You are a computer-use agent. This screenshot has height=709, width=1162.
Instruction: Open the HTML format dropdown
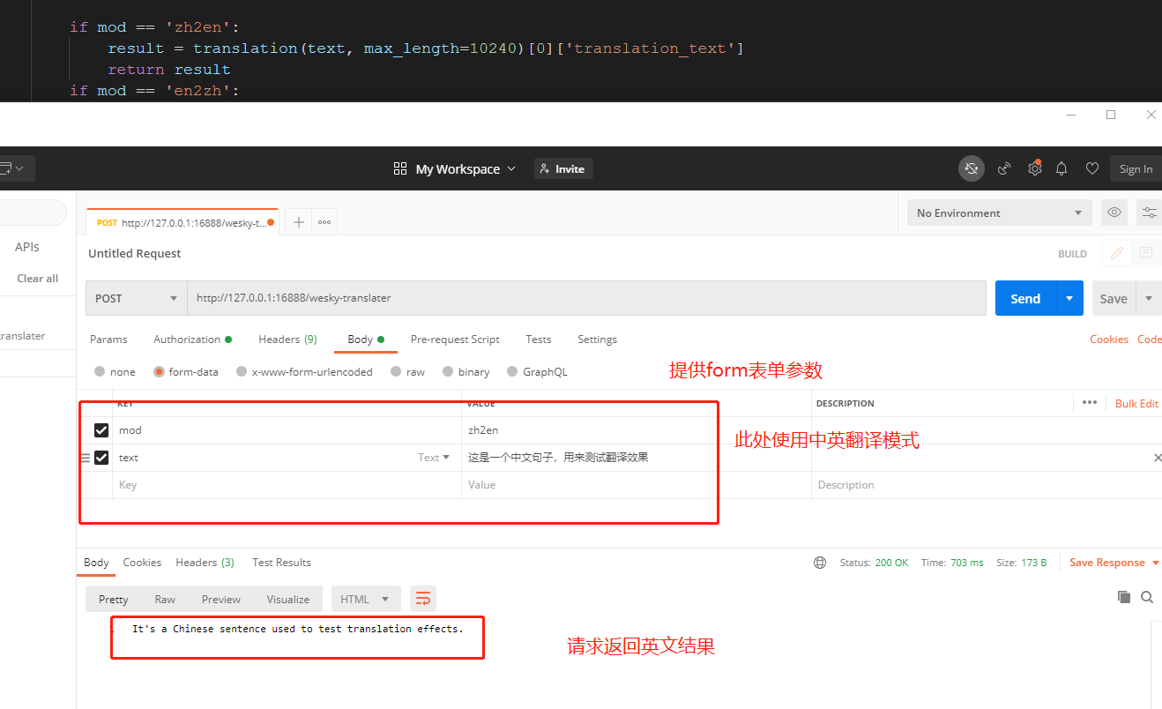[366, 599]
